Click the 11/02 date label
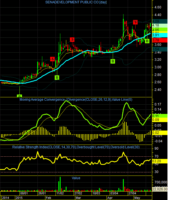170x200 pixels. (60, 193)
